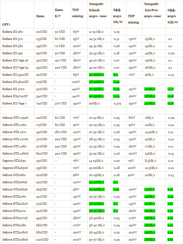Click the 240W TDP value for Vega 7
Image resolution: width=183 pixels, height=244 pixels.
click(x=77, y=103)
